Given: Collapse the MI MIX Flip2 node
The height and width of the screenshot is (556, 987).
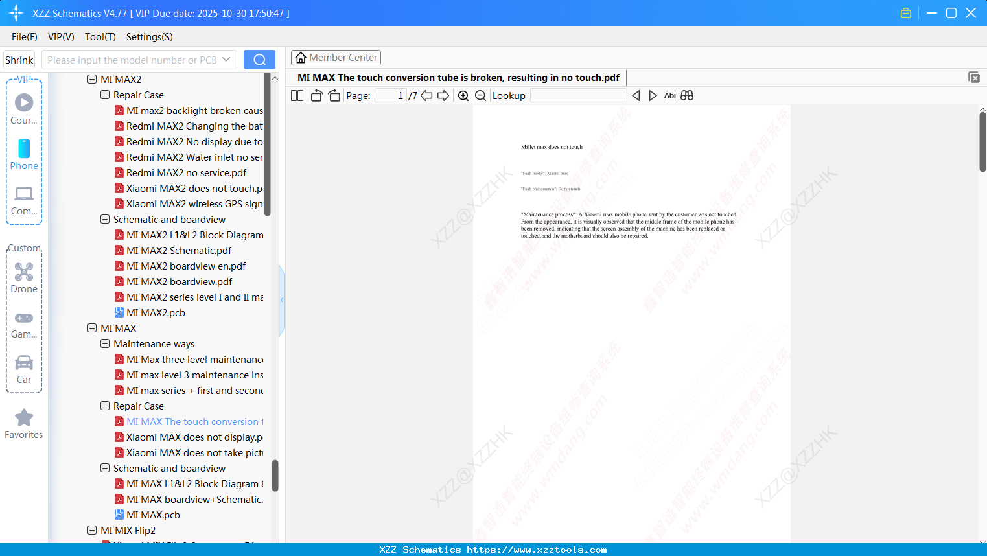Looking at the screenshot, I should tap(92, 531).
